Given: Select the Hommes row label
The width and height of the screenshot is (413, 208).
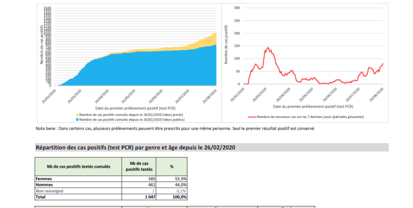Looking at the screenshot, I should (45, 184).
